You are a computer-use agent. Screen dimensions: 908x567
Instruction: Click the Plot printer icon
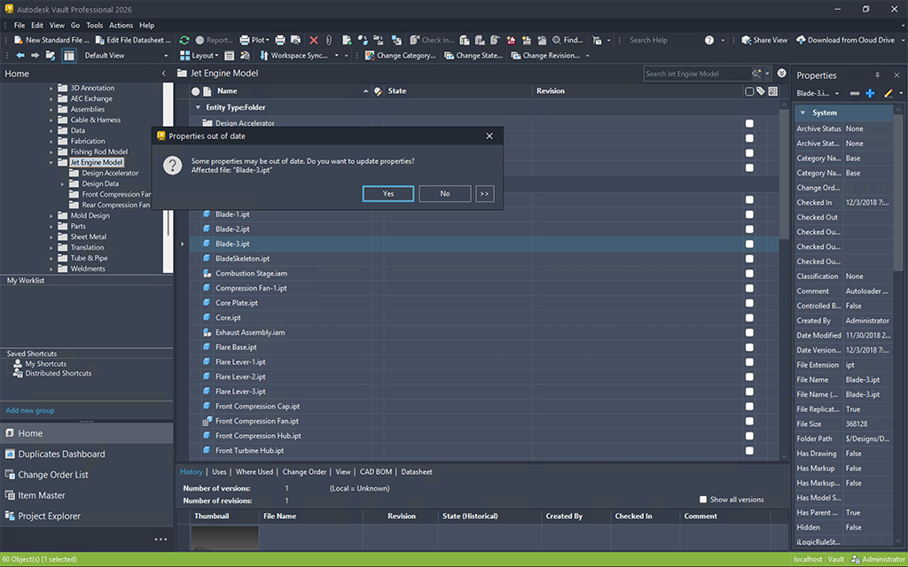(245, 40)
